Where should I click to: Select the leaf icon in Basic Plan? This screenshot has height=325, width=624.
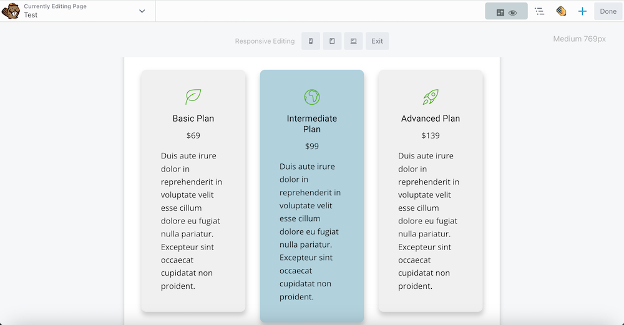point(193,97)
